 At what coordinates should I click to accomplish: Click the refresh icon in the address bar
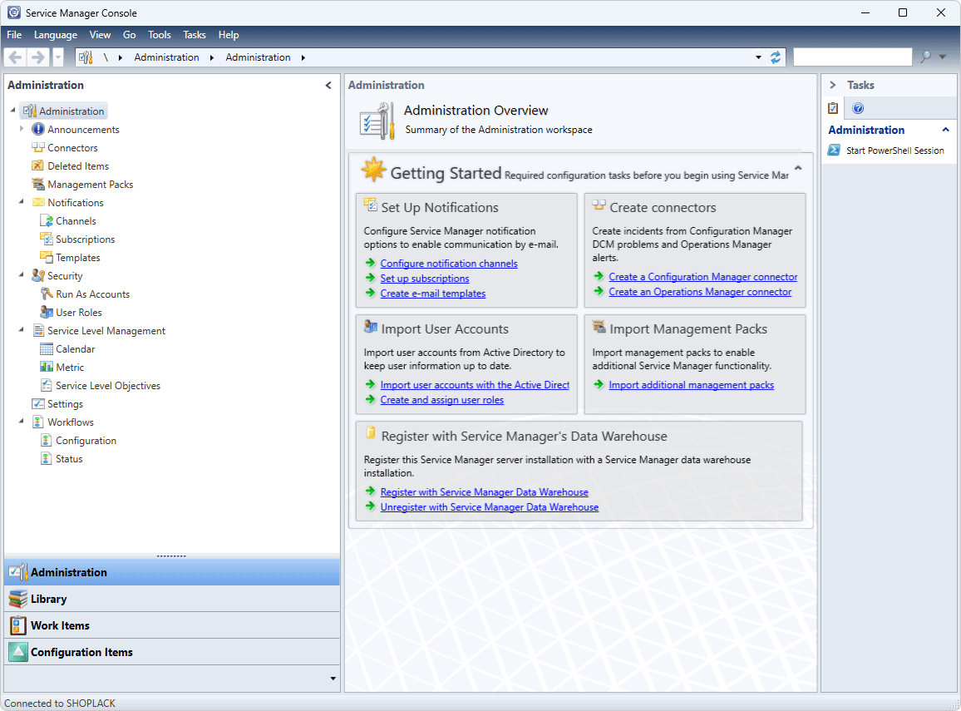pos(776,57)
